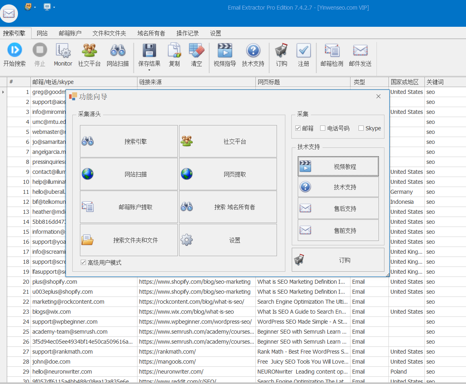
Task: Click https://rankmath.com/ link source cell
Action: pos(197,352)
